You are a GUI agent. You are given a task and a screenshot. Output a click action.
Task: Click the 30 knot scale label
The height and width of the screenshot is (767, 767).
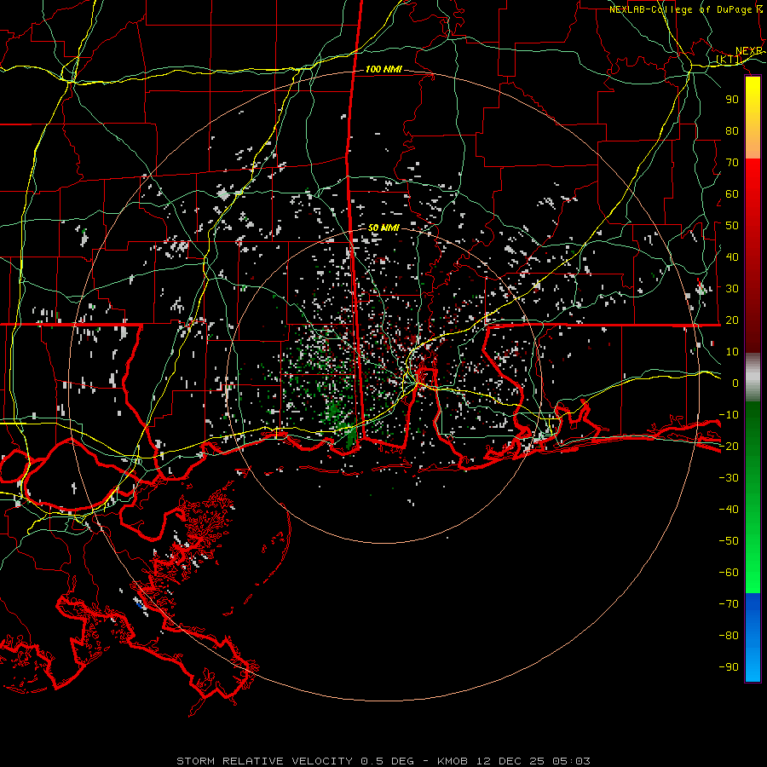pyautogui.click(x=732, y=289)
